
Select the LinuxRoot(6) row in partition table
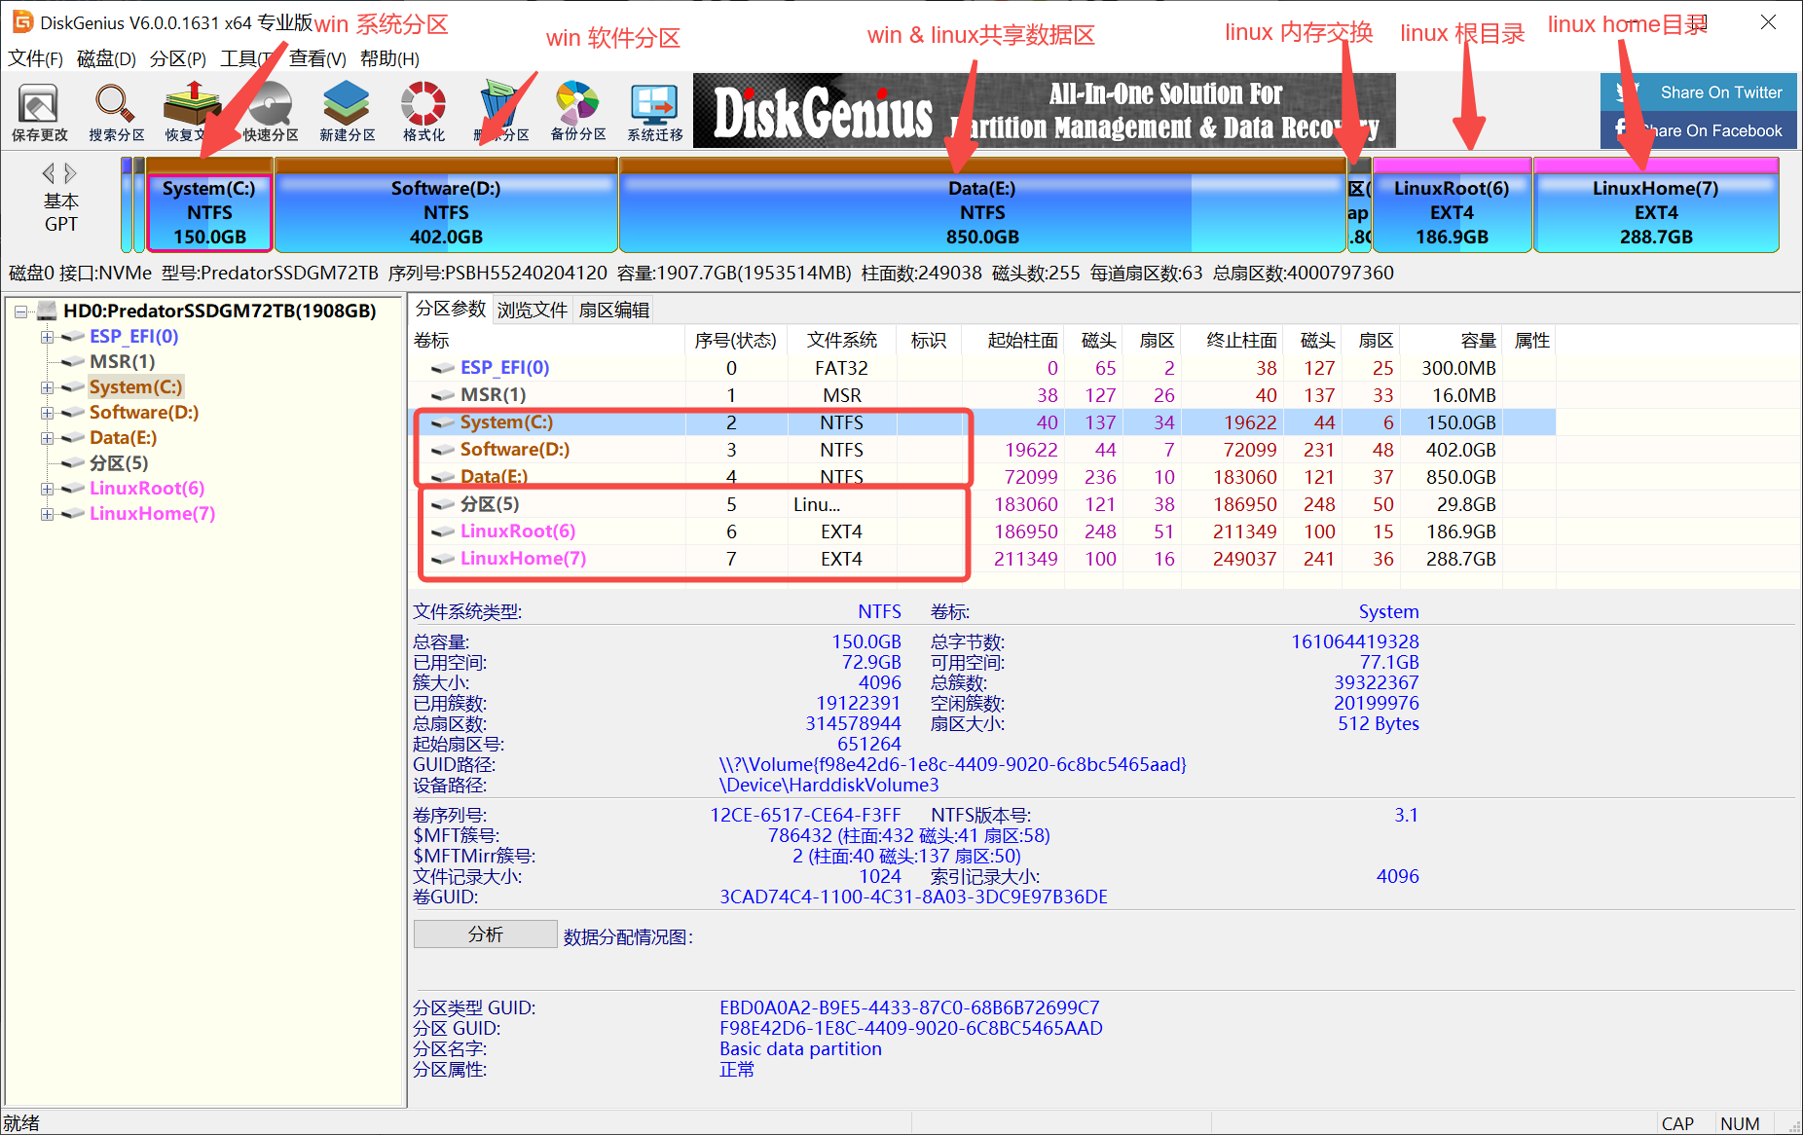983,531
